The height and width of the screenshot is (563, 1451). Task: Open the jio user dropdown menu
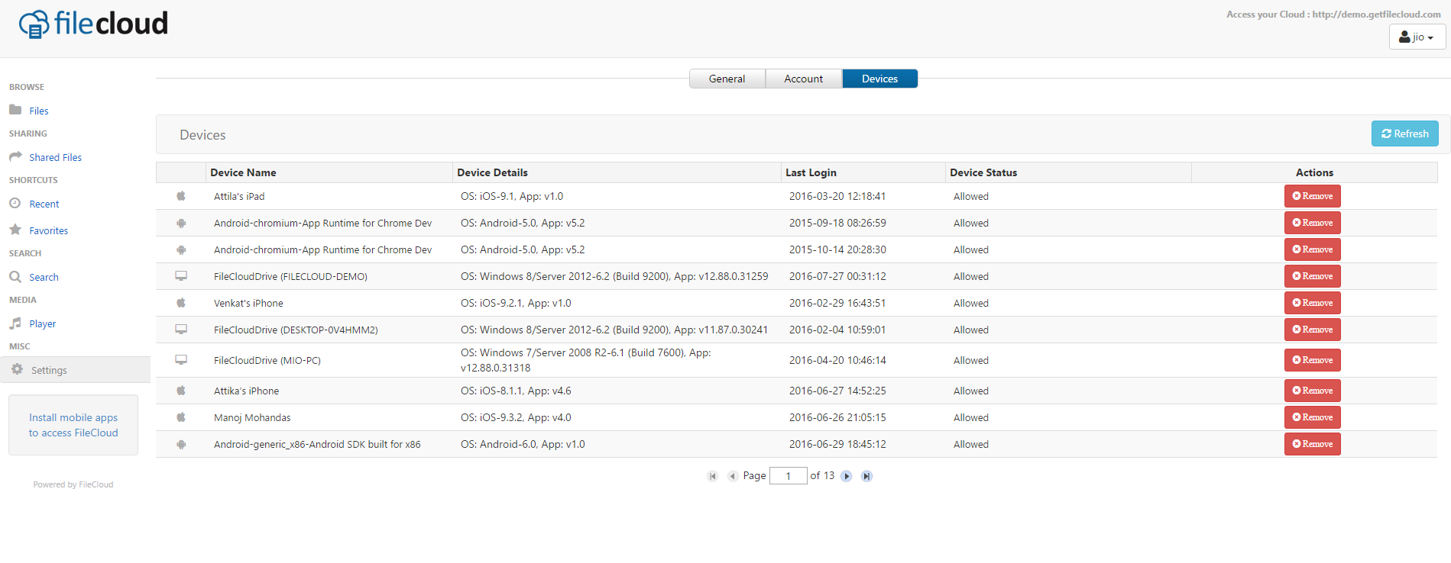(x=1417, y=37)
